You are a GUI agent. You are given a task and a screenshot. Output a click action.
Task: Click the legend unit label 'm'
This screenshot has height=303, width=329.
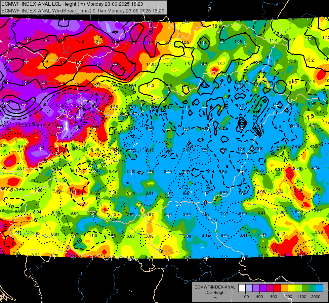pyautogui.click(x=215, y=298)
